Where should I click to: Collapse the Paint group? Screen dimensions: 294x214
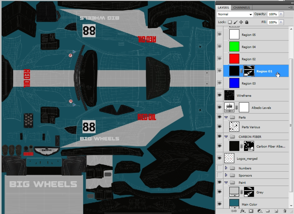tap(226, 183)
